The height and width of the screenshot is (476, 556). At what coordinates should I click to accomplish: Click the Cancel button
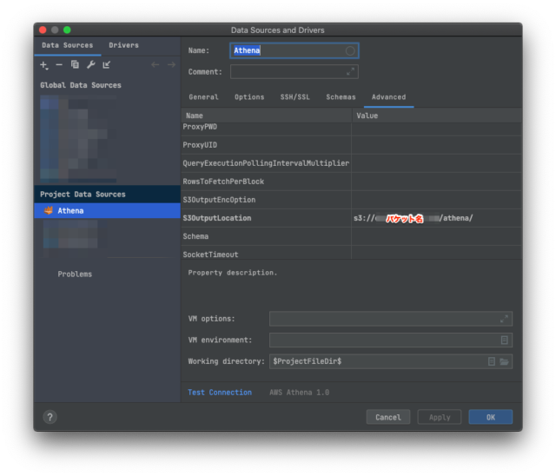(x=388, y=417)
